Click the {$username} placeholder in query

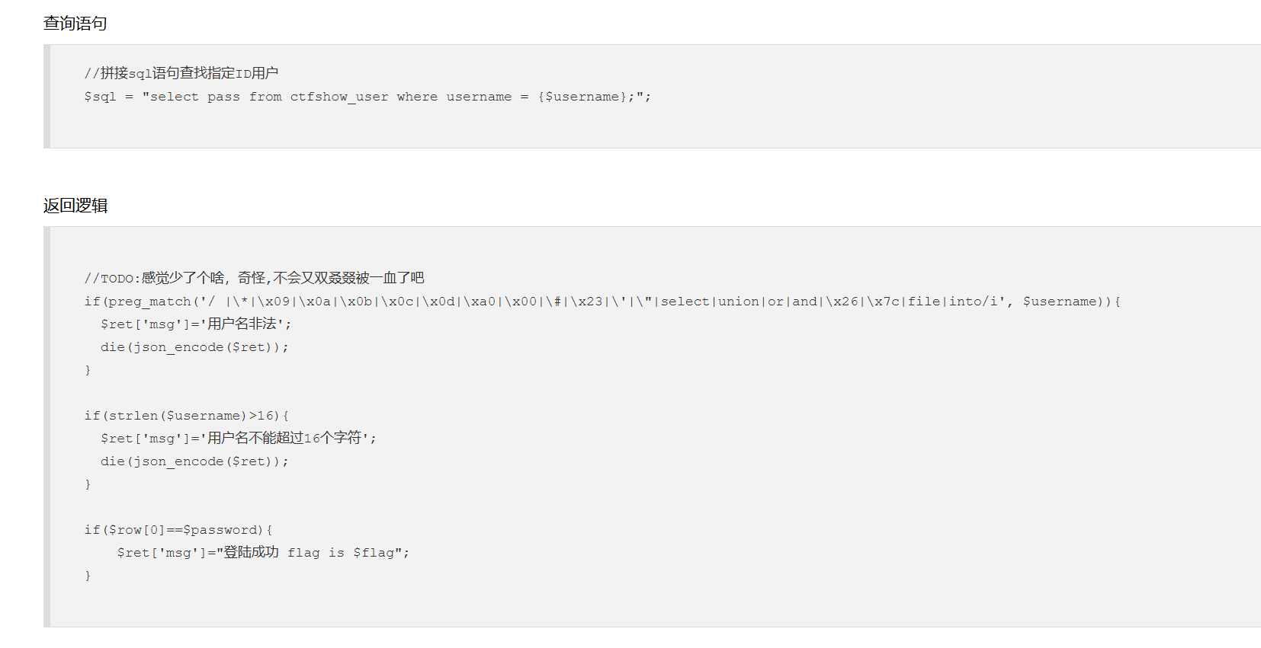[x=582, y=97]
